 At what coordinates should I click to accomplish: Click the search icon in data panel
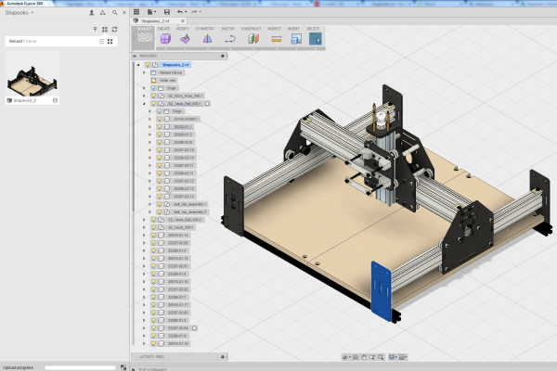(x=113, y=14)
